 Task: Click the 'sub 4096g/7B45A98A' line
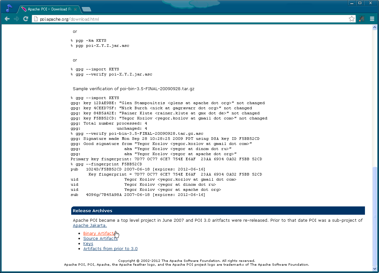(x=138, y=195)
